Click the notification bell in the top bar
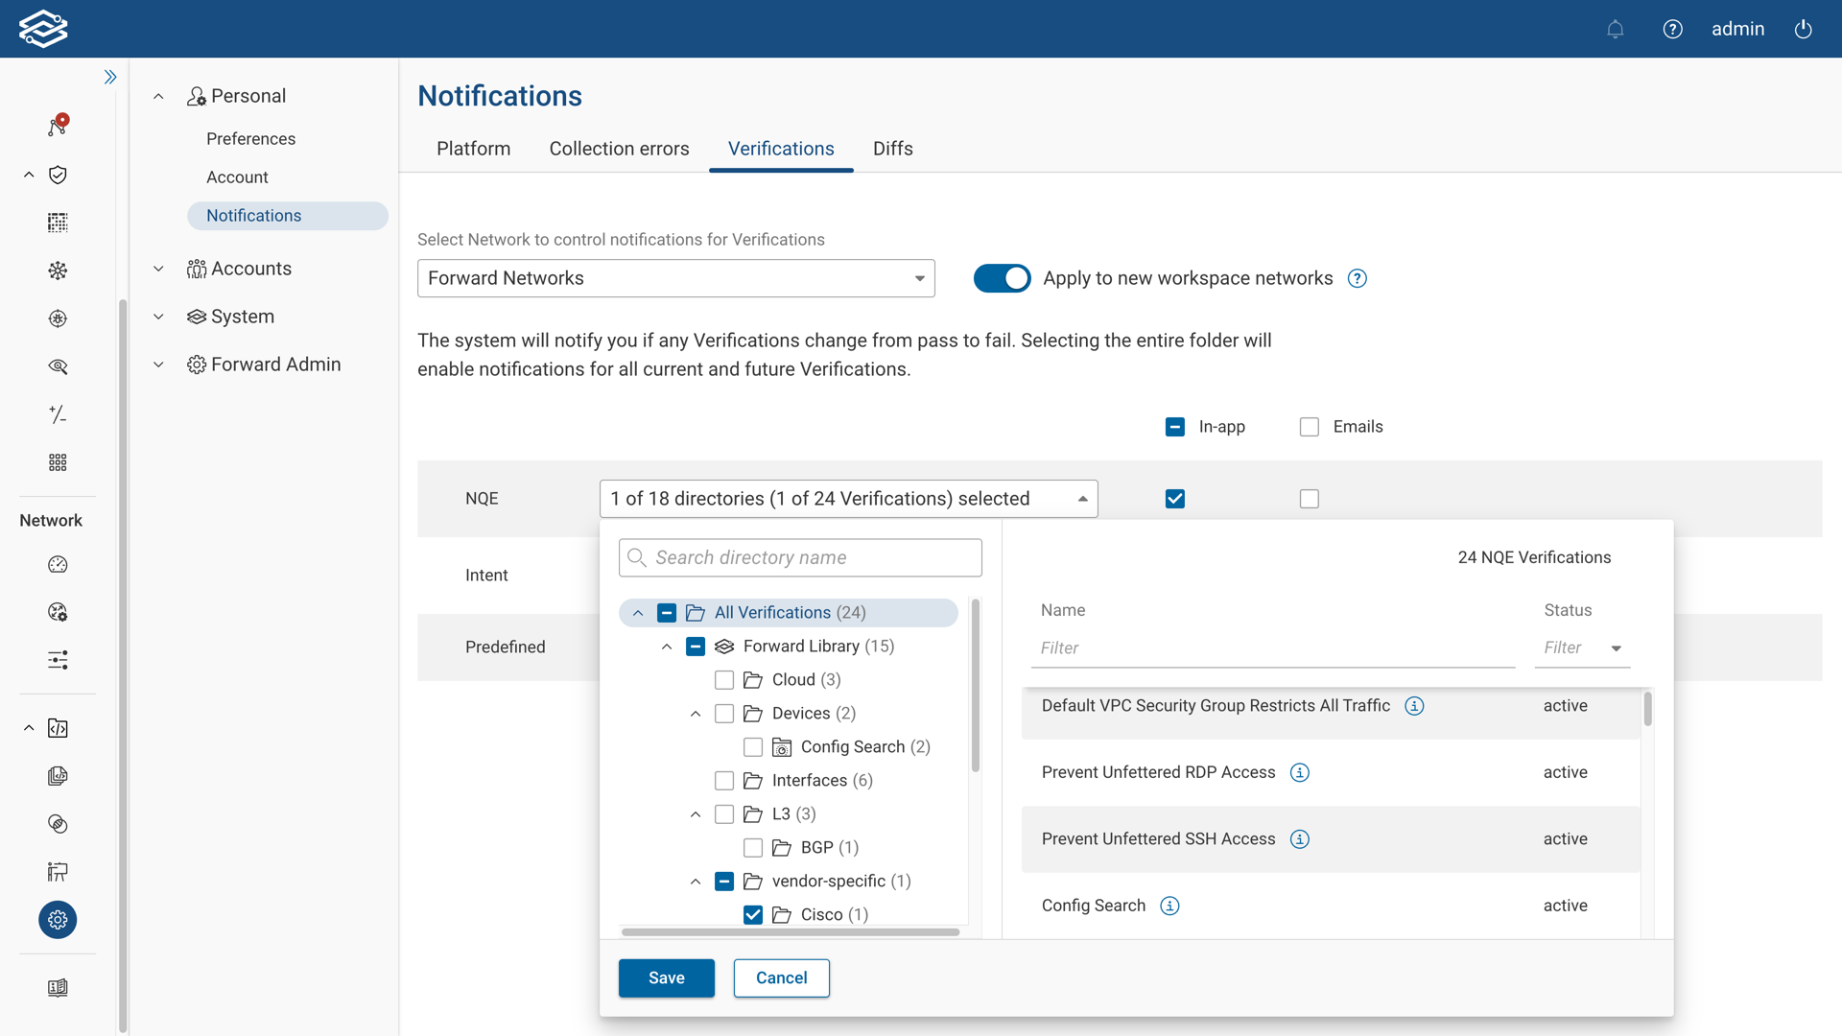Screen dimensions: 1842x1036 1616,29
